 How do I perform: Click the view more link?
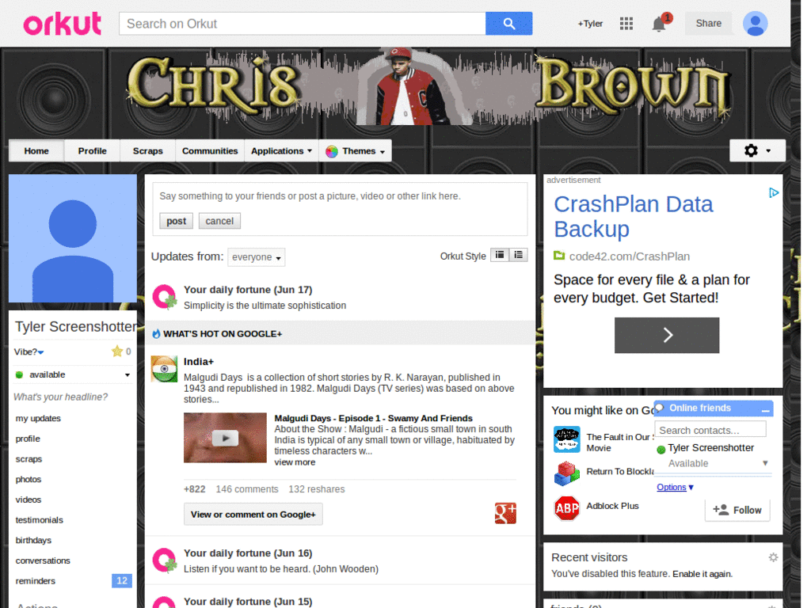pyautogui.click(x=295, y=462)
